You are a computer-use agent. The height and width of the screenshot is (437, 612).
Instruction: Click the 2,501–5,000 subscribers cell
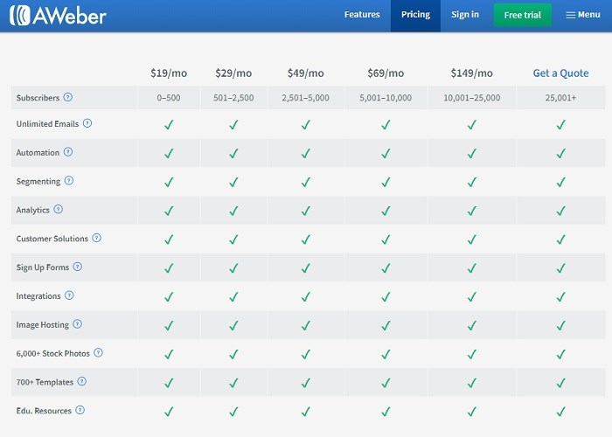(x=306, y=98)
